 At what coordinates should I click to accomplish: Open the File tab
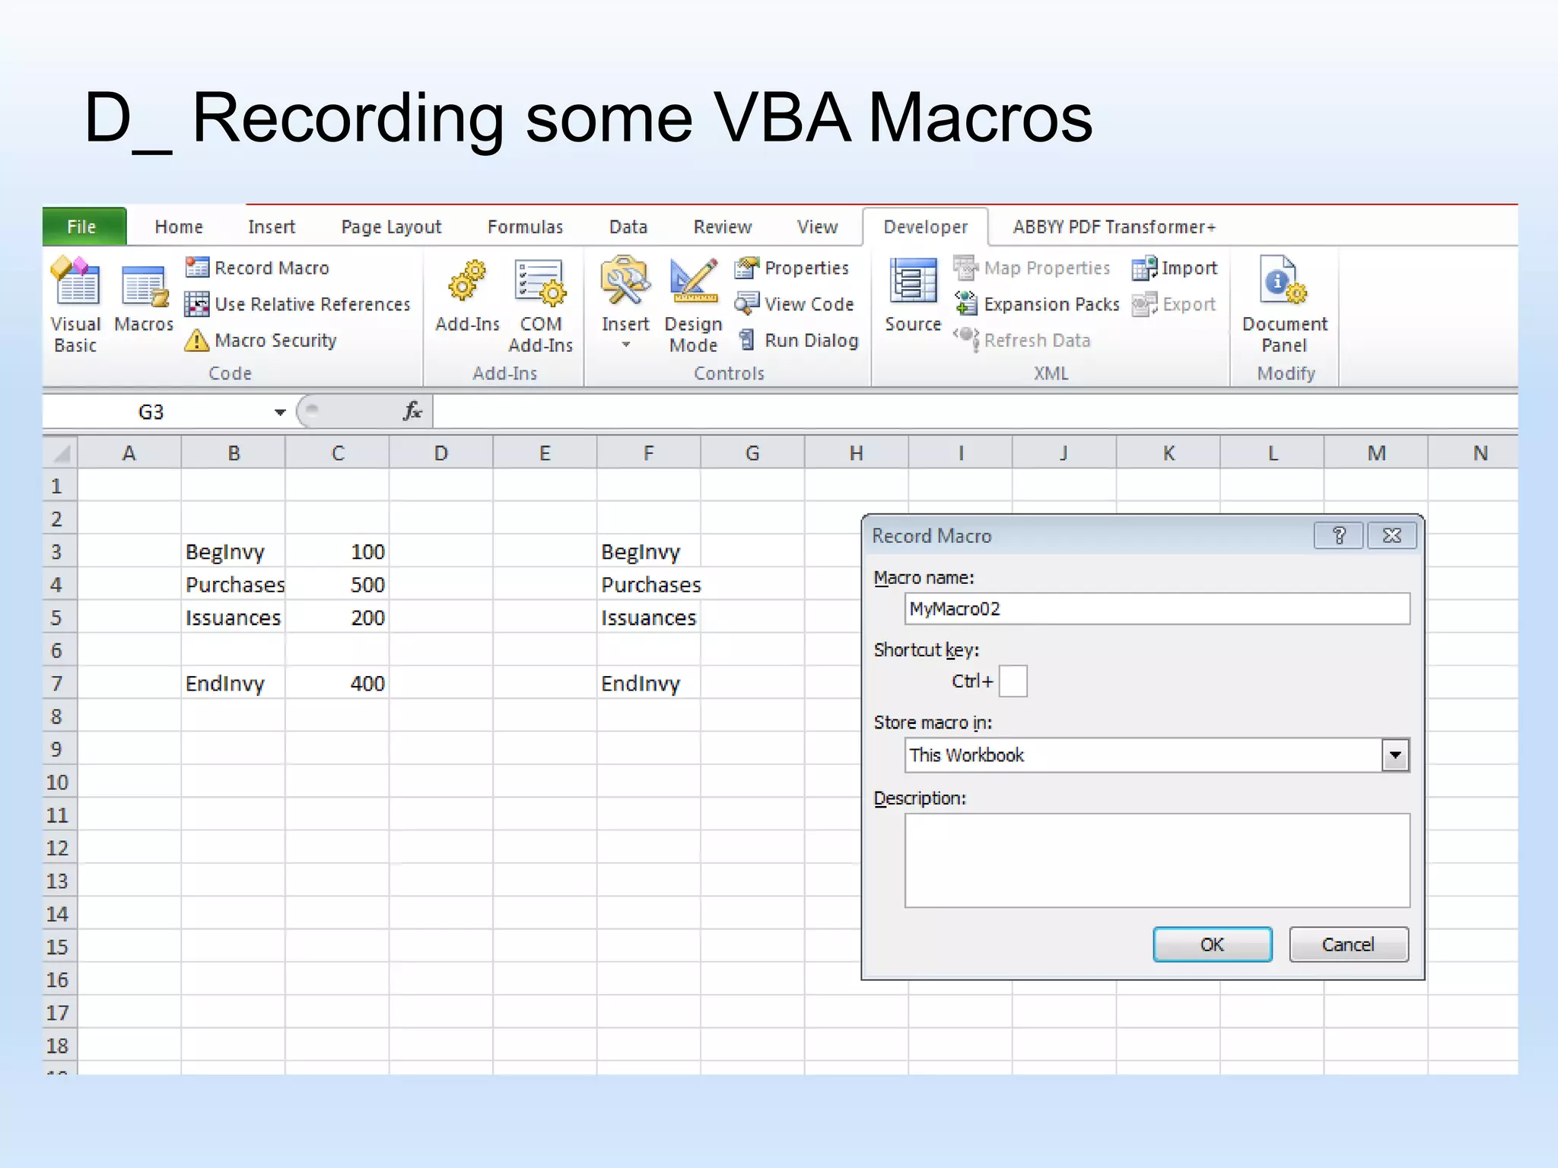click(x=82, y=227)
